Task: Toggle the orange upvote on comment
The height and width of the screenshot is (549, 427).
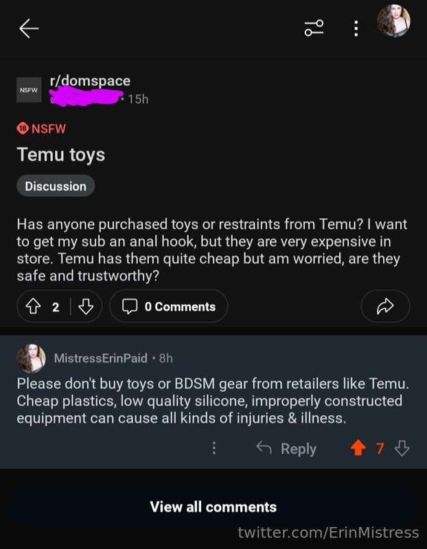Action: click(x=358, y=448)
